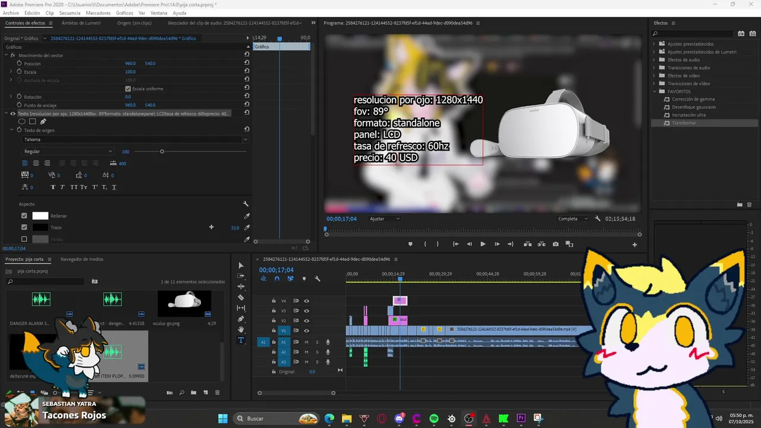Click Posición value 960.0
Image resolution: width=761 pixels, height=428 pixels.
(130, 64)
